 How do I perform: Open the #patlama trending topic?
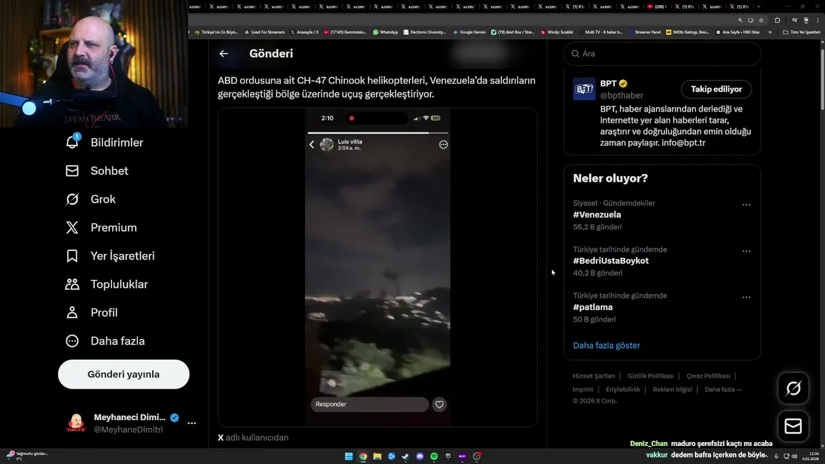pyautogui.click(x=592, y=307)
